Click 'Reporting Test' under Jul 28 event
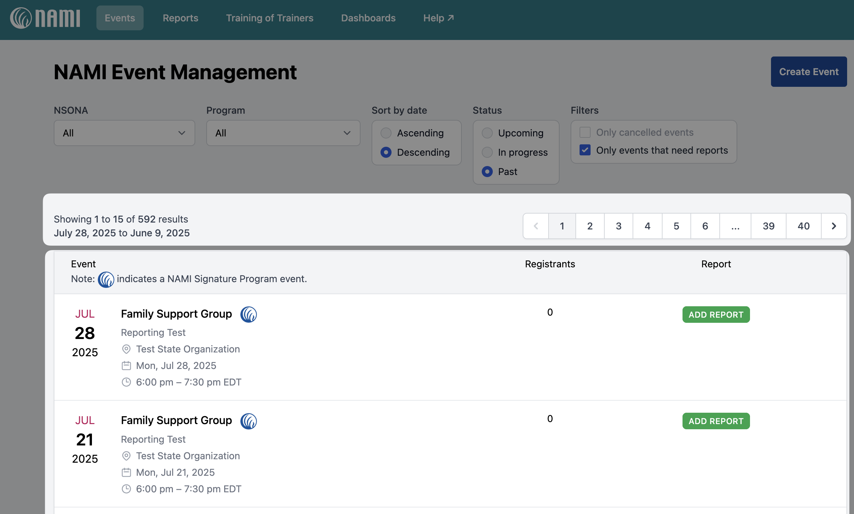Viewport: 854px width, 514px height. (153, 332)
